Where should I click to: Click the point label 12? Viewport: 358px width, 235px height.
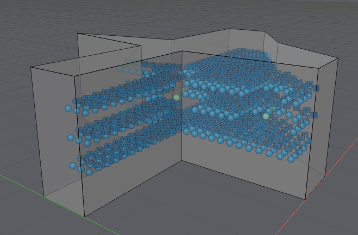pos(288,149)
